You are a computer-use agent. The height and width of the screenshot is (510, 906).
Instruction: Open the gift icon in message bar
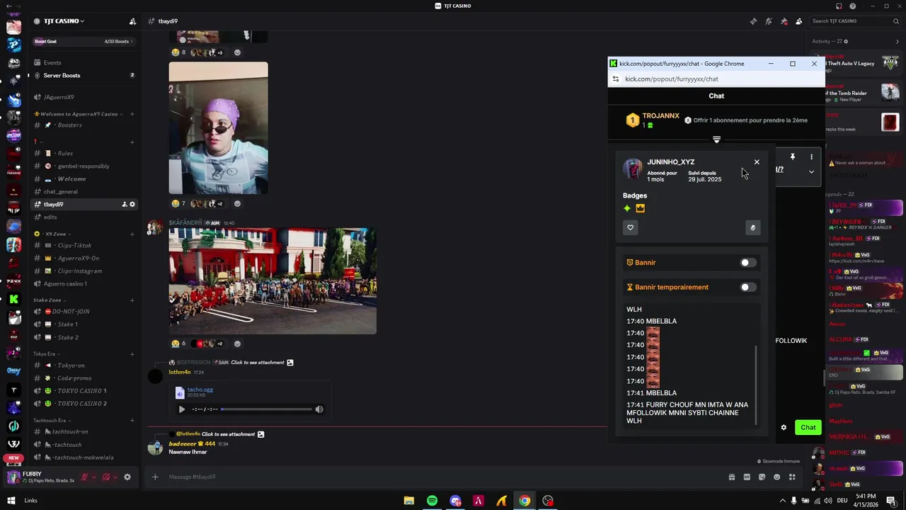(732, 477)
